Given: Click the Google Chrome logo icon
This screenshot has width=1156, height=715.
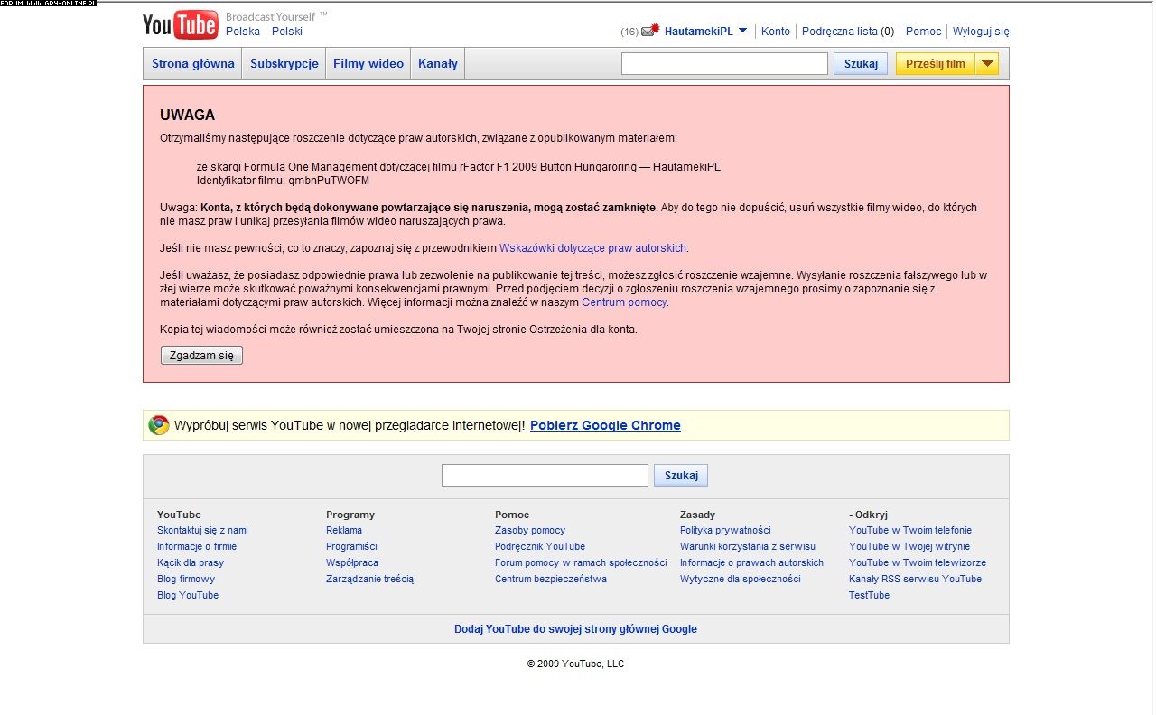Looking at the screenshot, I should point(159,425).
